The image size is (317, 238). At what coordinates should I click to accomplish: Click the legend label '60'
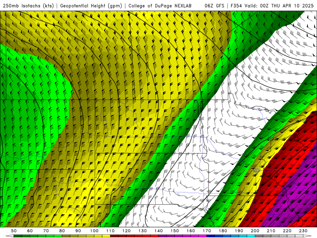(x=30, y=231)
